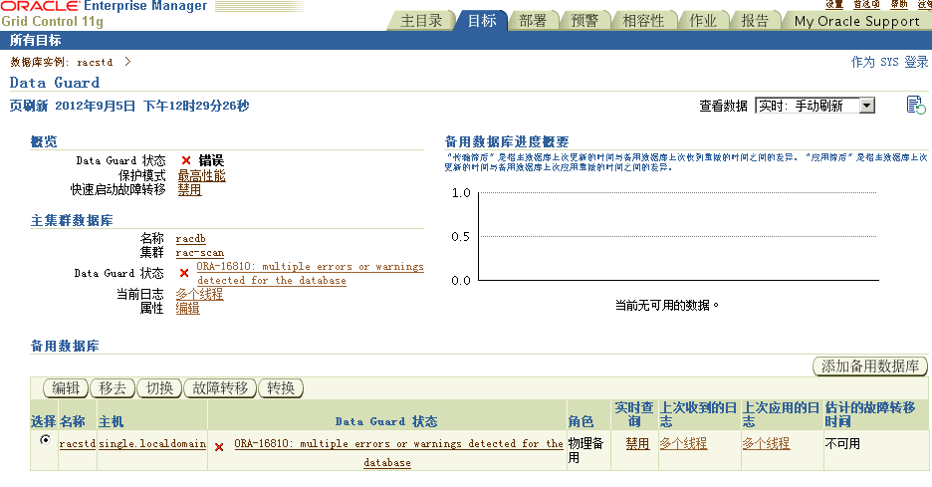932x487 pixels.
Task: Open the racdb primary database link
Action: (x=191, y=238)
